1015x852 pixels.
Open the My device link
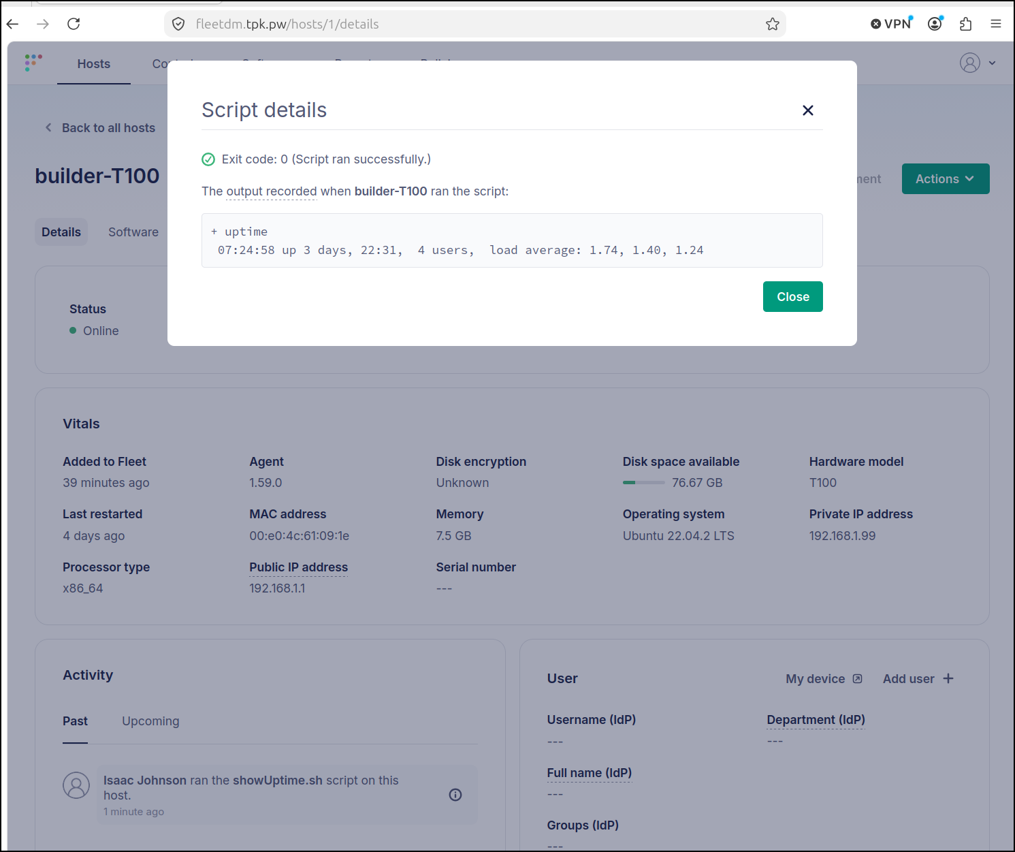click(x=824, y=679)
